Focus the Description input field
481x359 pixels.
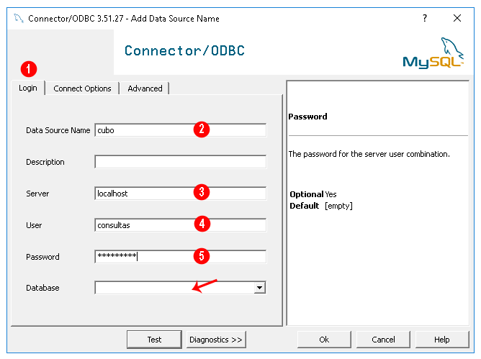180,162
